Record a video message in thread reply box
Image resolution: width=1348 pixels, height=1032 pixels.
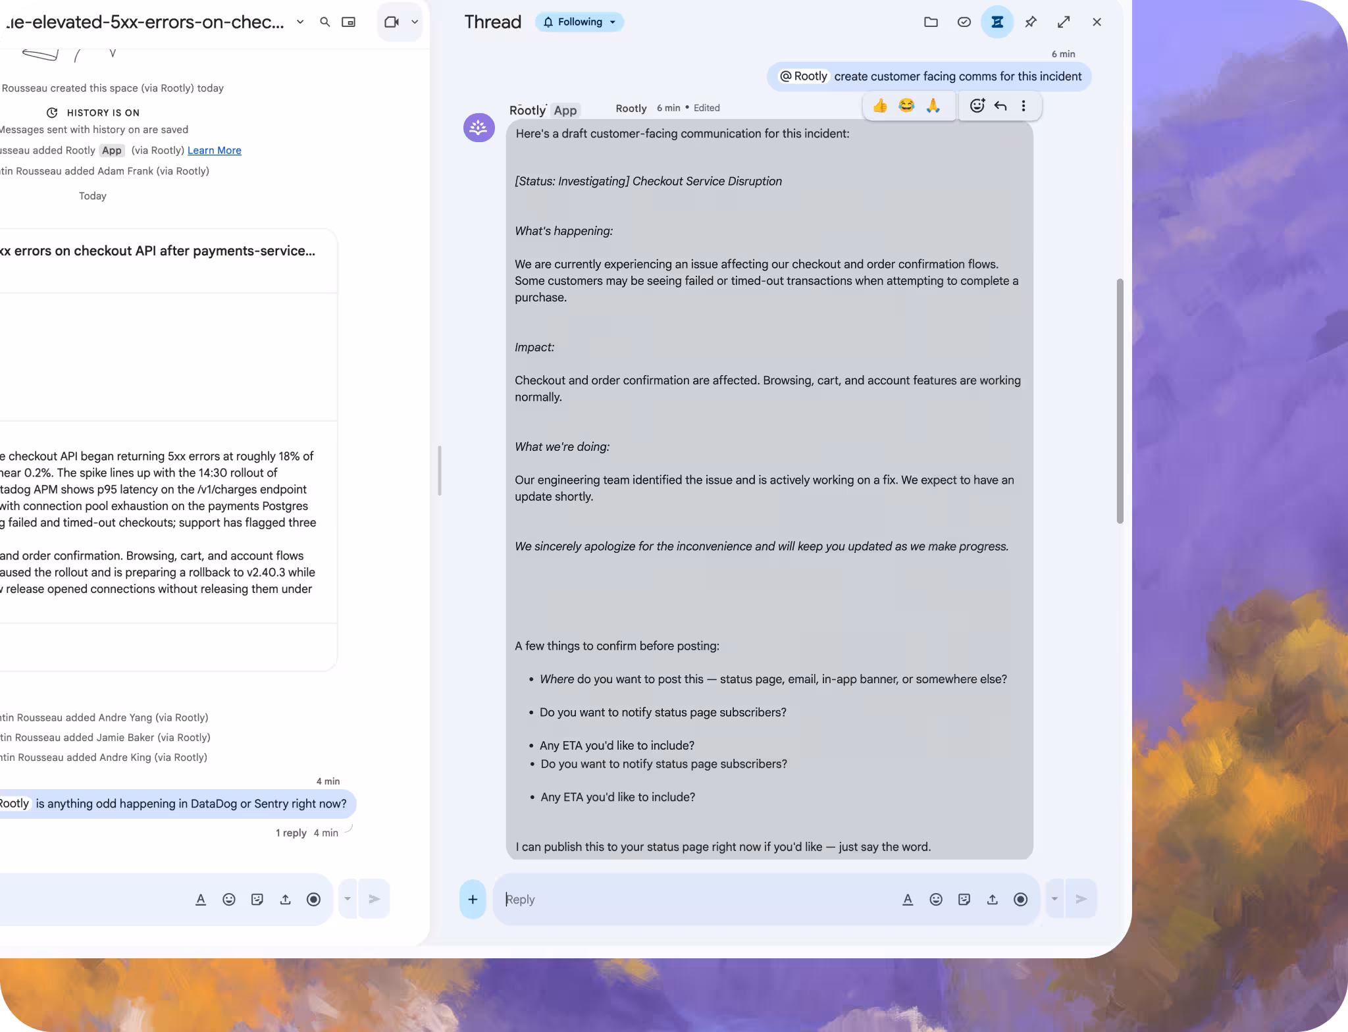[1021, 899]
